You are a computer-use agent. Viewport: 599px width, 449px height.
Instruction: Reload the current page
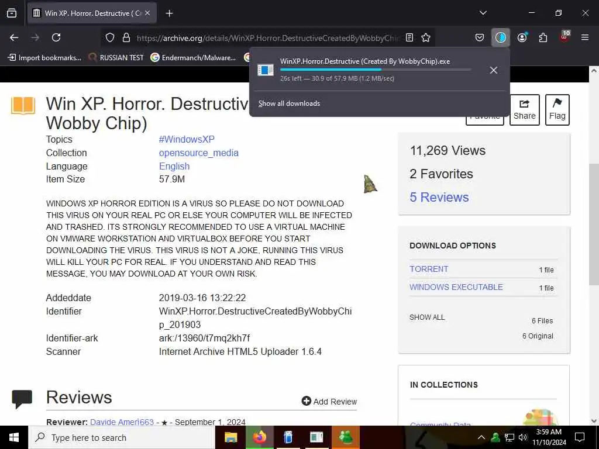click(x=56, y=37)
